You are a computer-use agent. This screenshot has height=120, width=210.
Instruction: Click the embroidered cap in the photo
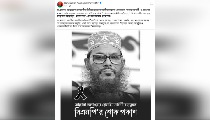pyautogui.click(x=104, y=41)
